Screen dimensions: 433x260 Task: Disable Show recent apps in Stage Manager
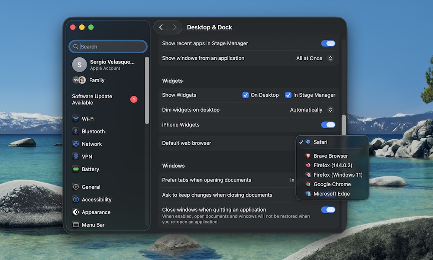pos(328,43)
